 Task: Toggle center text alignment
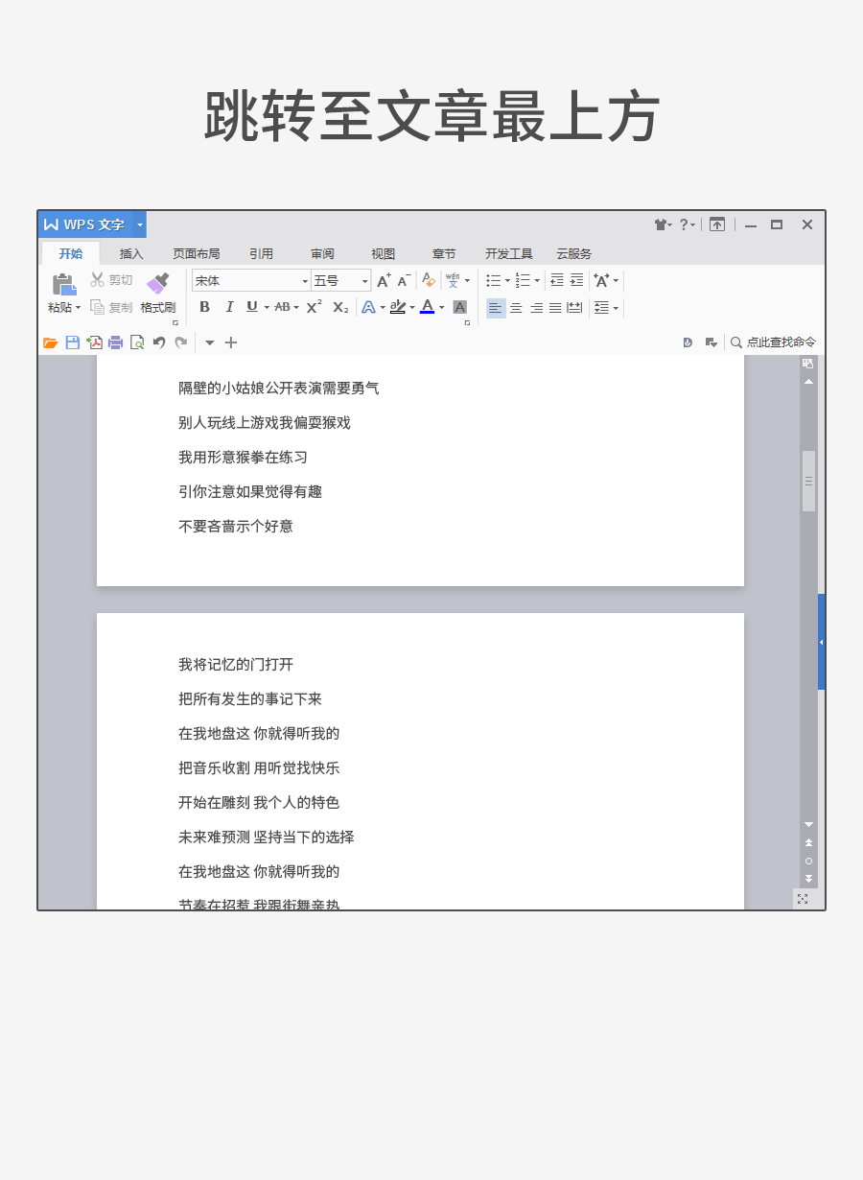[516, 307]
